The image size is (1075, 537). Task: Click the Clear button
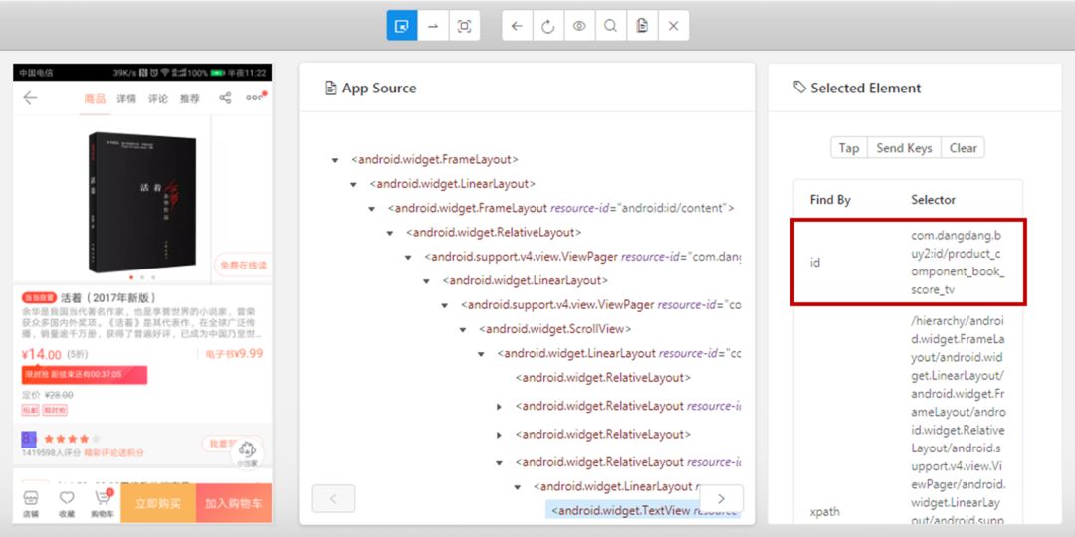[963, 148]
